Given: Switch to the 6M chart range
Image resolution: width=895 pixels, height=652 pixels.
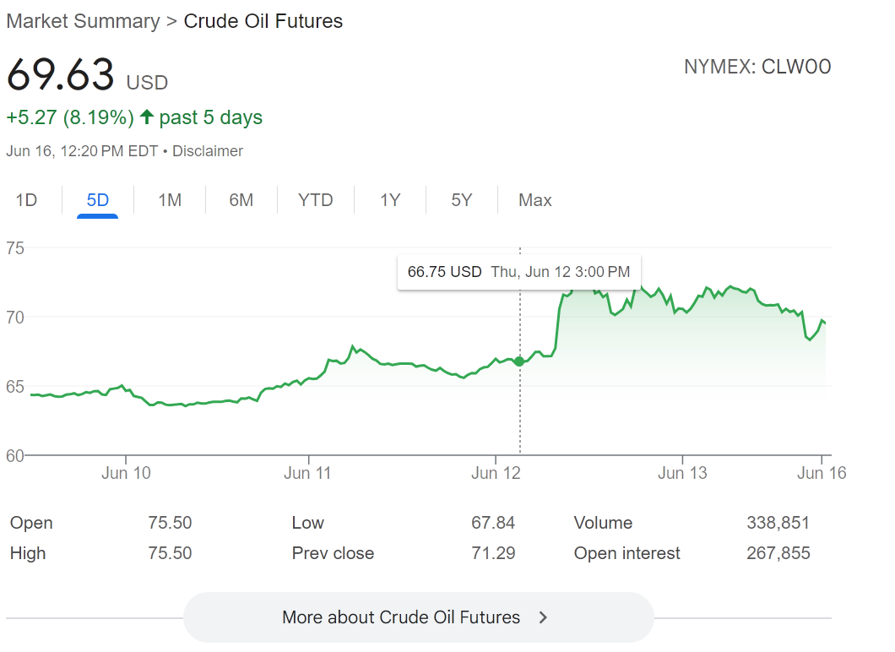Looking at the screenshot, I should (x=241, y=200).
